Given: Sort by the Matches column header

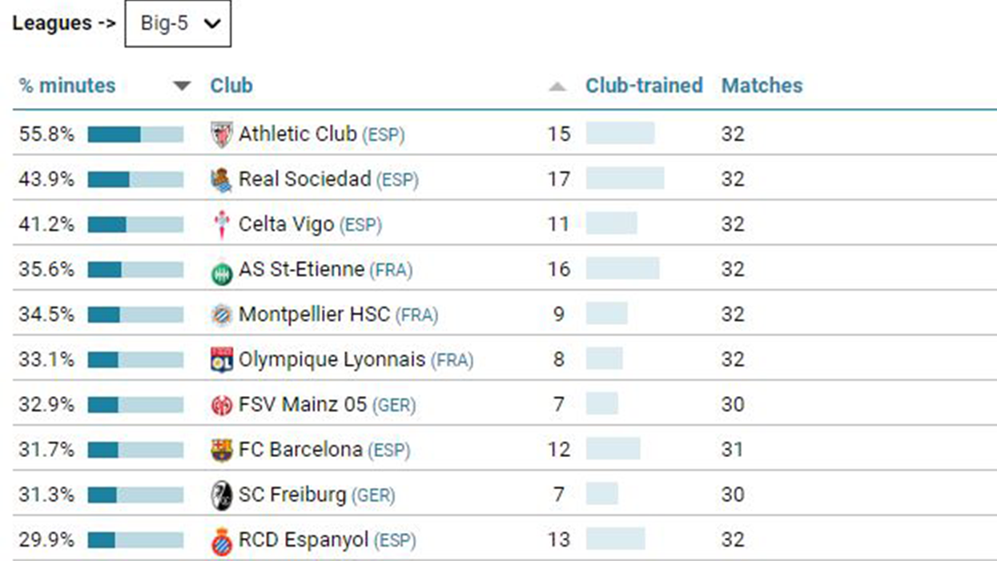Looking at the screenshot, I should 762,86.
